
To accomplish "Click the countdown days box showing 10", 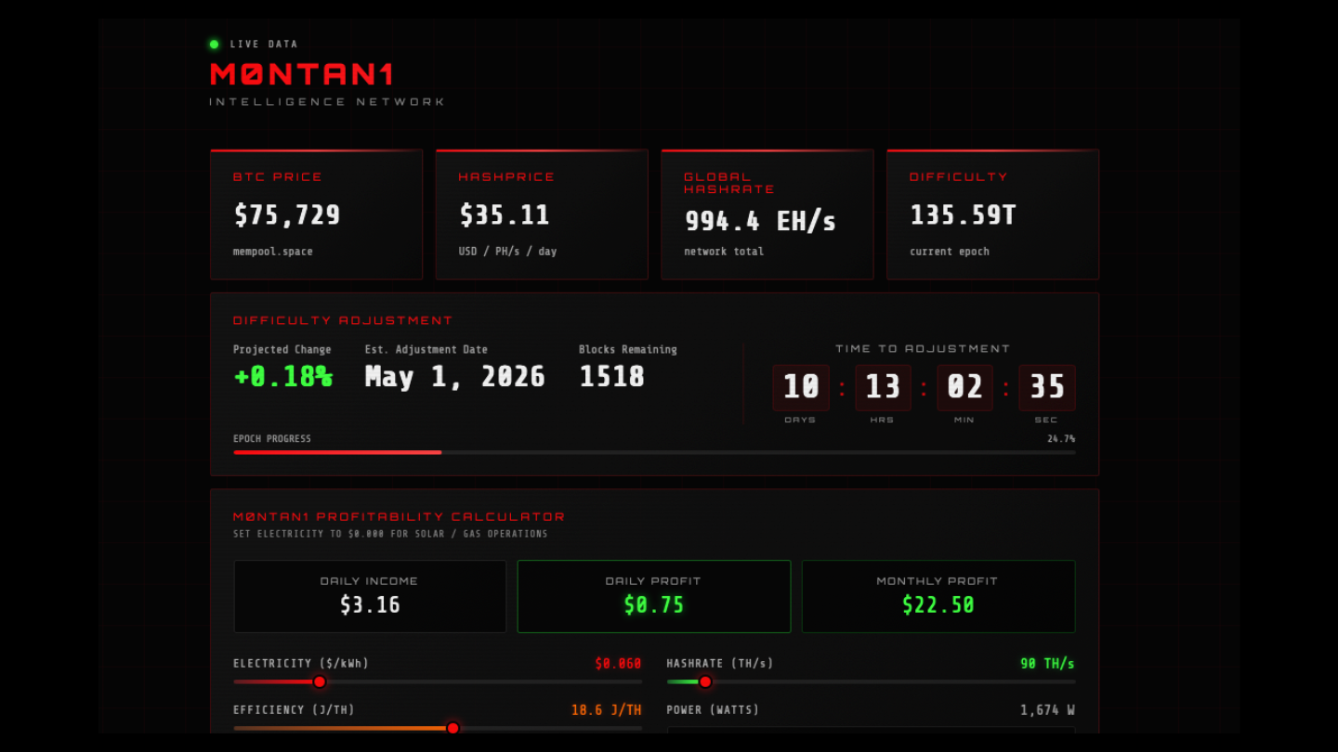I will tap(801, 387).
